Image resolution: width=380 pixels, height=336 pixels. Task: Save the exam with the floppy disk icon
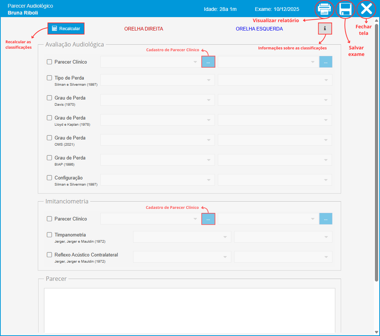pyautogui.click(x=345, y=9)
